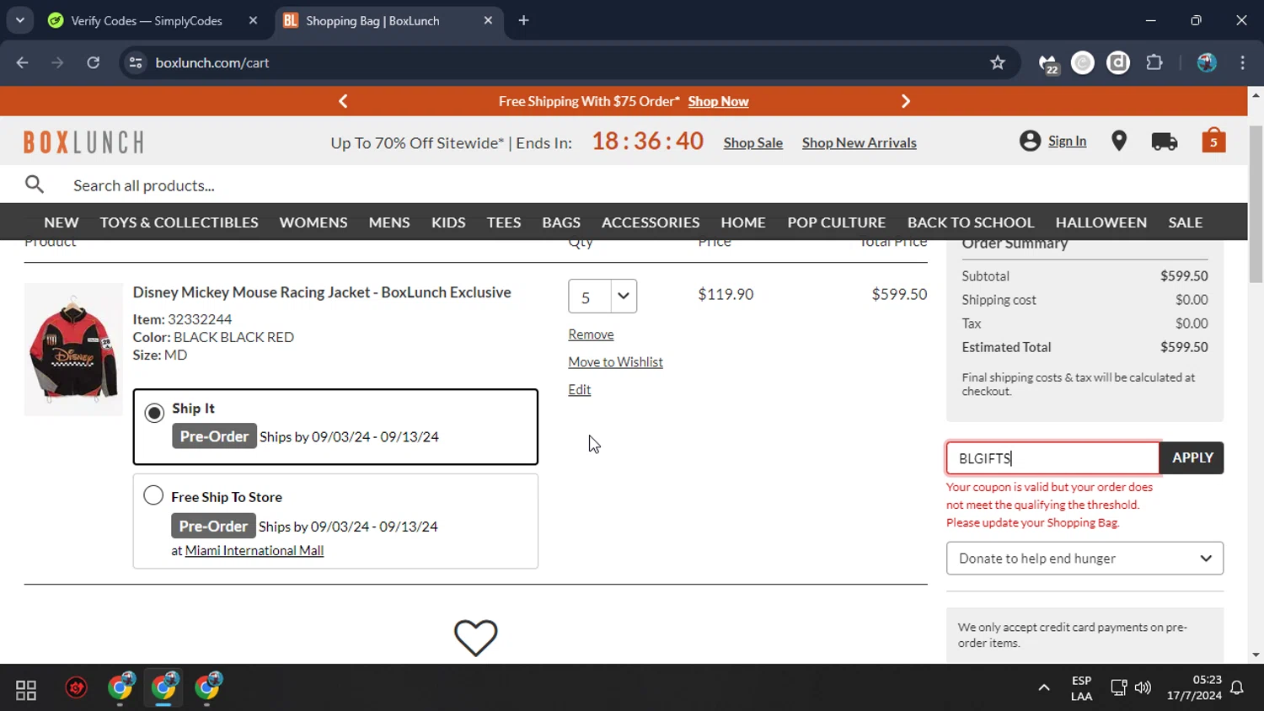Open the HALLOWEEN menu category
This screenshot has width=1264, height=711.
click(1101, 222)
